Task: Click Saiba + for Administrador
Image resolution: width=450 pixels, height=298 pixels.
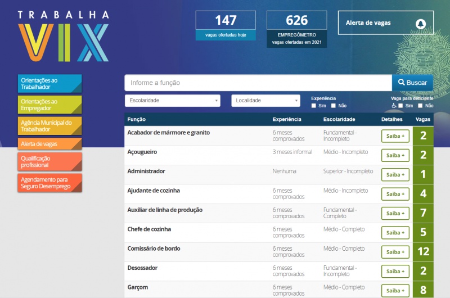Action: click(x=395, y=175)
